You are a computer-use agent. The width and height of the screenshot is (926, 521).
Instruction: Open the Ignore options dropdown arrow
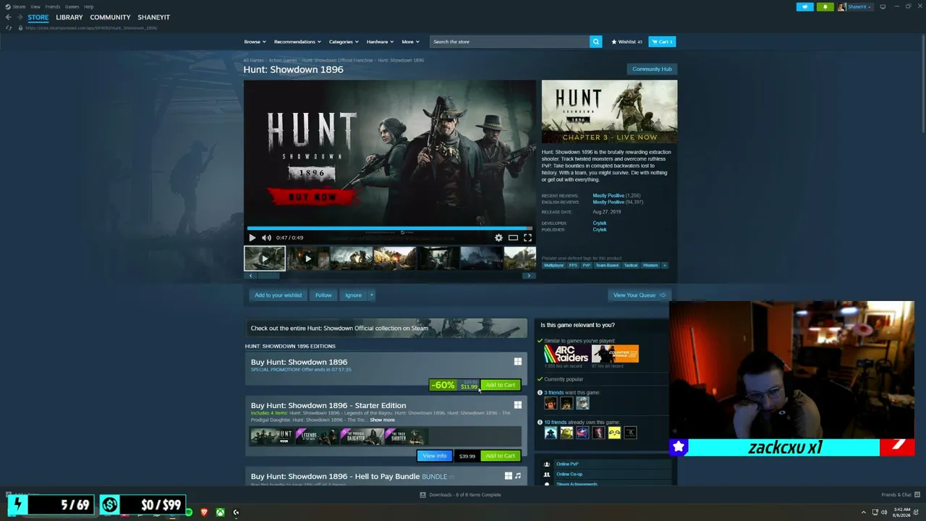click(x=371, y=295)
